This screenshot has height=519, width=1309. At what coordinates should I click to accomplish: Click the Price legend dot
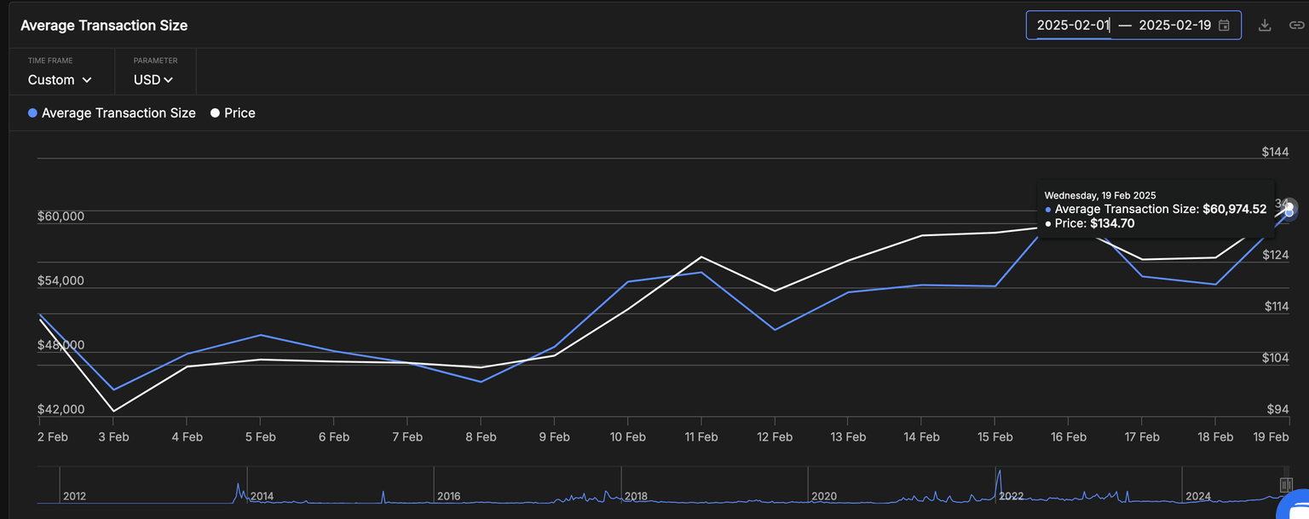point(214,112)
